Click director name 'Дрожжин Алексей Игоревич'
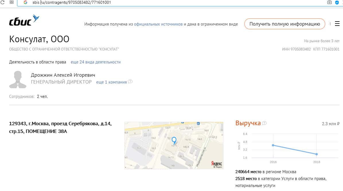 [x=63, y=75]
